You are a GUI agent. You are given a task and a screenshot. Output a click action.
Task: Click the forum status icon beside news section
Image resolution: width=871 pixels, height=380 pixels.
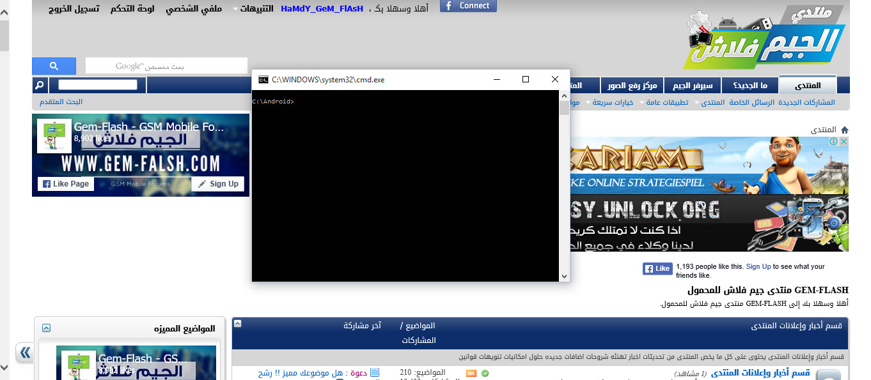click(x=829, y=375)
